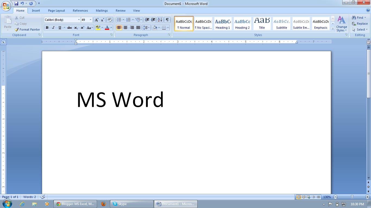Toggle Italic formatting
Viewport: 371px width, 208px height.
pos(53,28)
